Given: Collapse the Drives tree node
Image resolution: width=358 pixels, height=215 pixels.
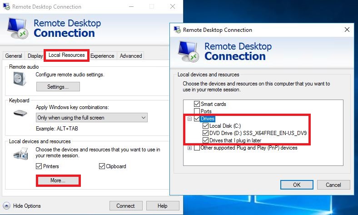Looking at the screenshot, I should click(189, 119).
